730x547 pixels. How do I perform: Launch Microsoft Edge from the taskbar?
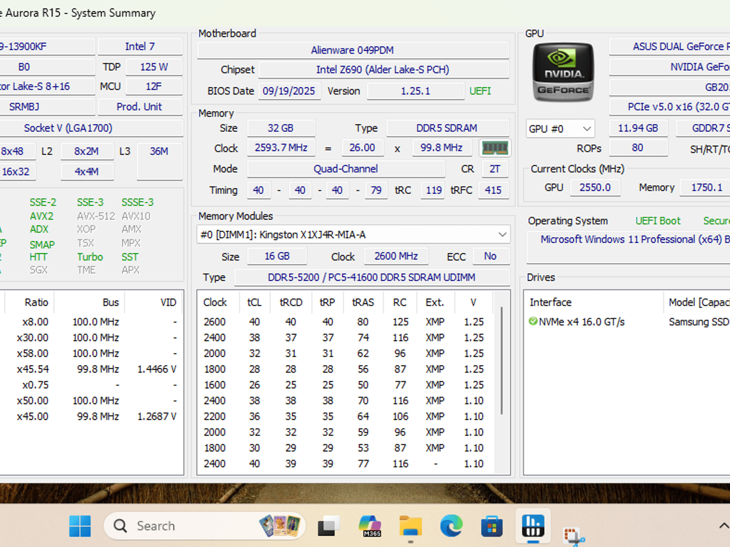[451, 526]
